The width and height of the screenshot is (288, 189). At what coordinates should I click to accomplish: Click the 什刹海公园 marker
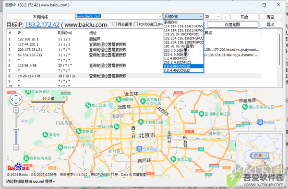pyautogui.click(x=141, y=122)
